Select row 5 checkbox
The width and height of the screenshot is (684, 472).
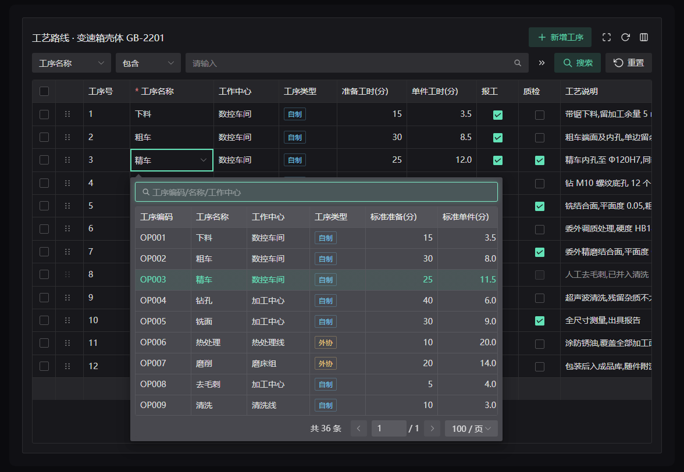(44, 206)
